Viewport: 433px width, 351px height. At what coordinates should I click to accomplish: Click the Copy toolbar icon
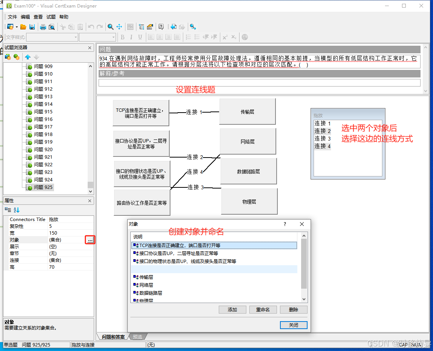coord(71,27)
